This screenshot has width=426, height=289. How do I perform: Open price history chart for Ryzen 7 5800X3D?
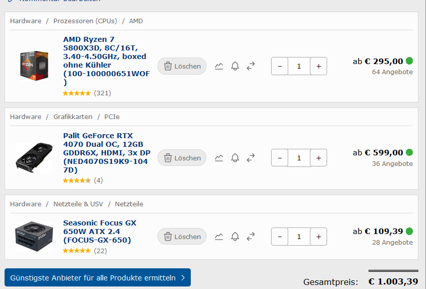pos(219,66)
